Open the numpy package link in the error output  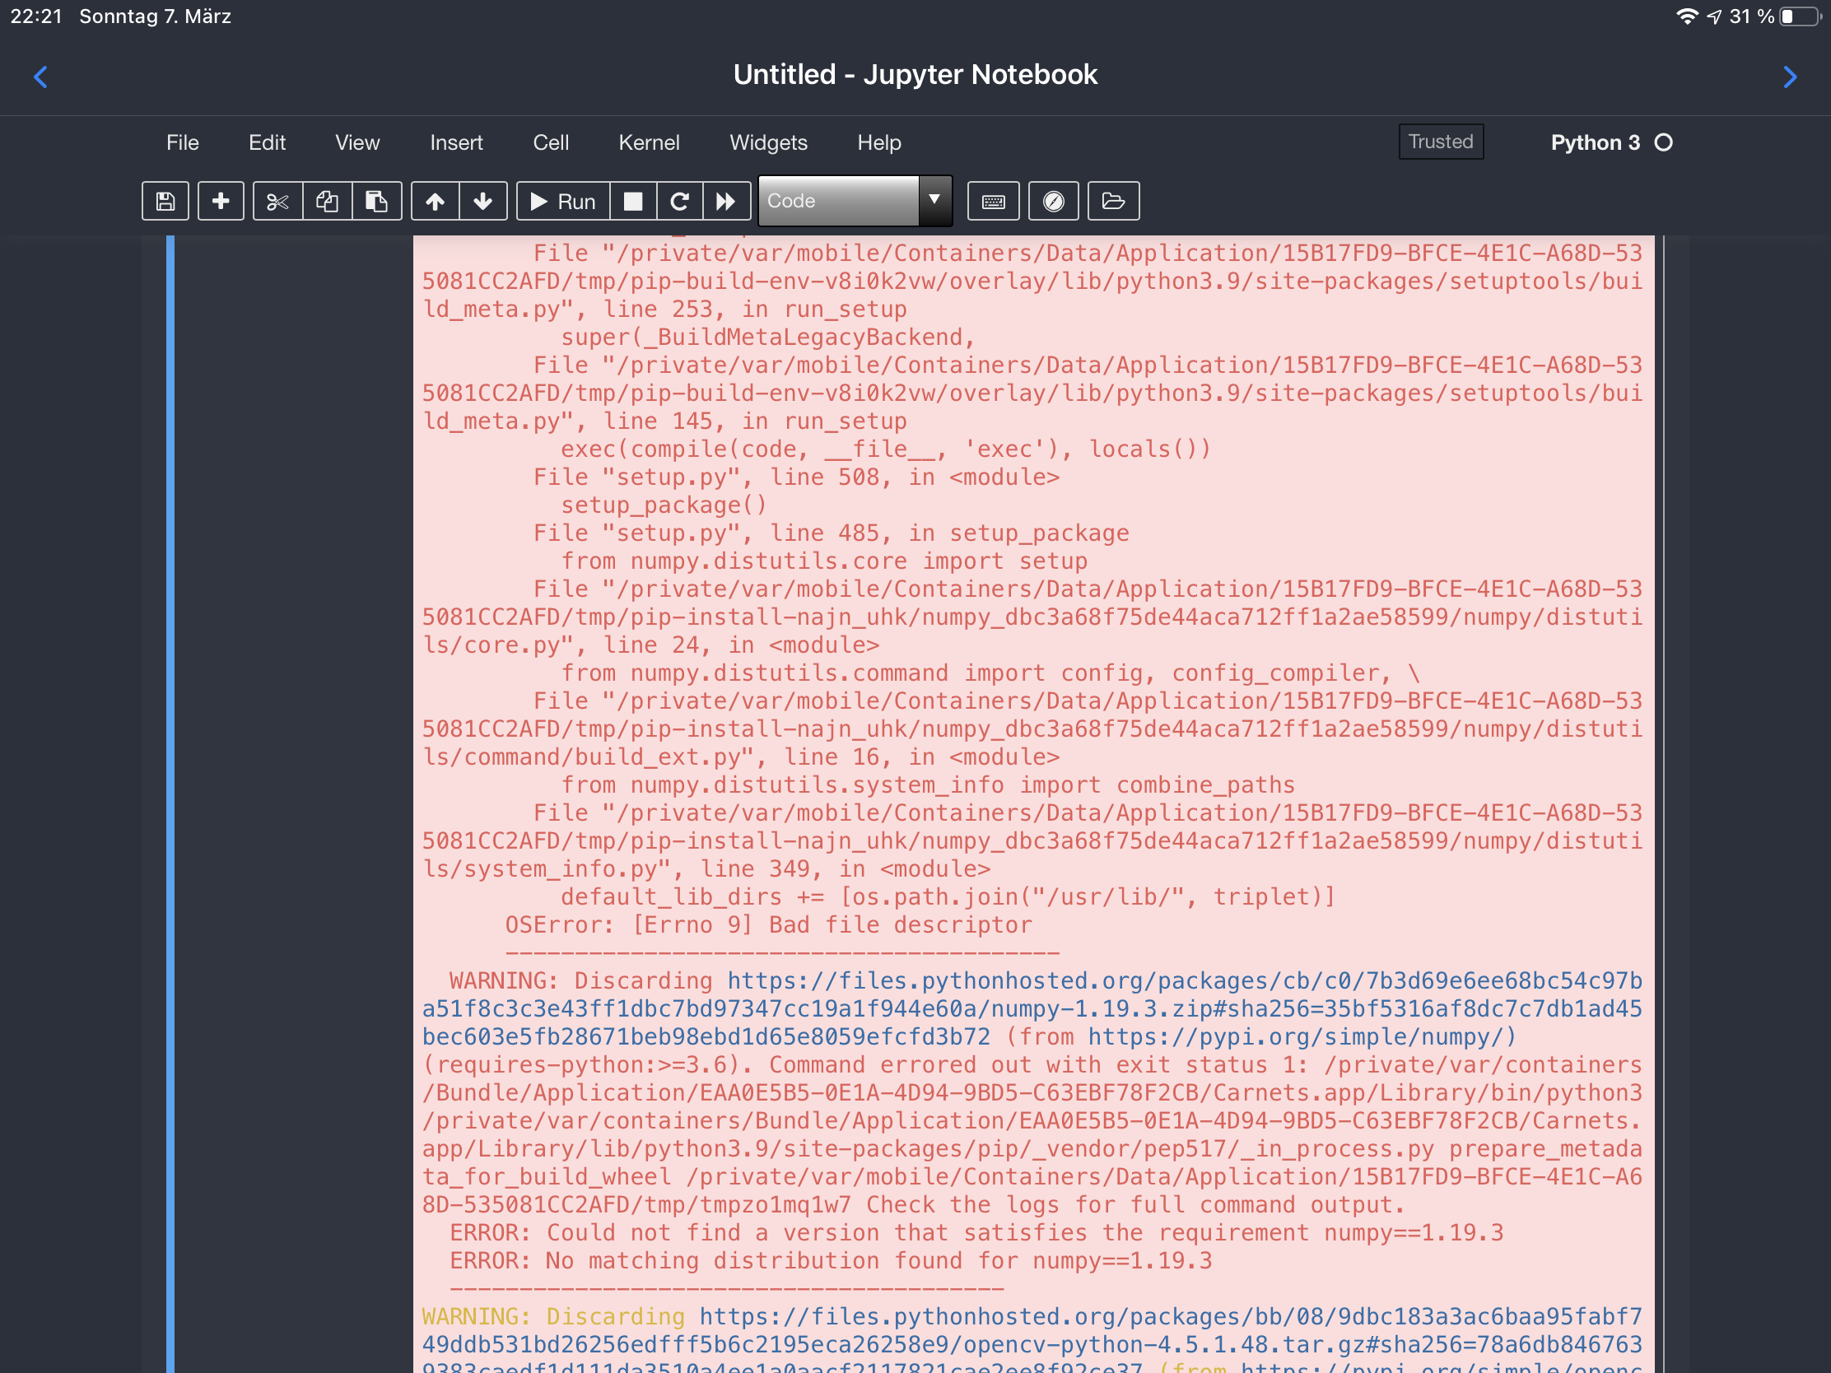[1301, 1036]
